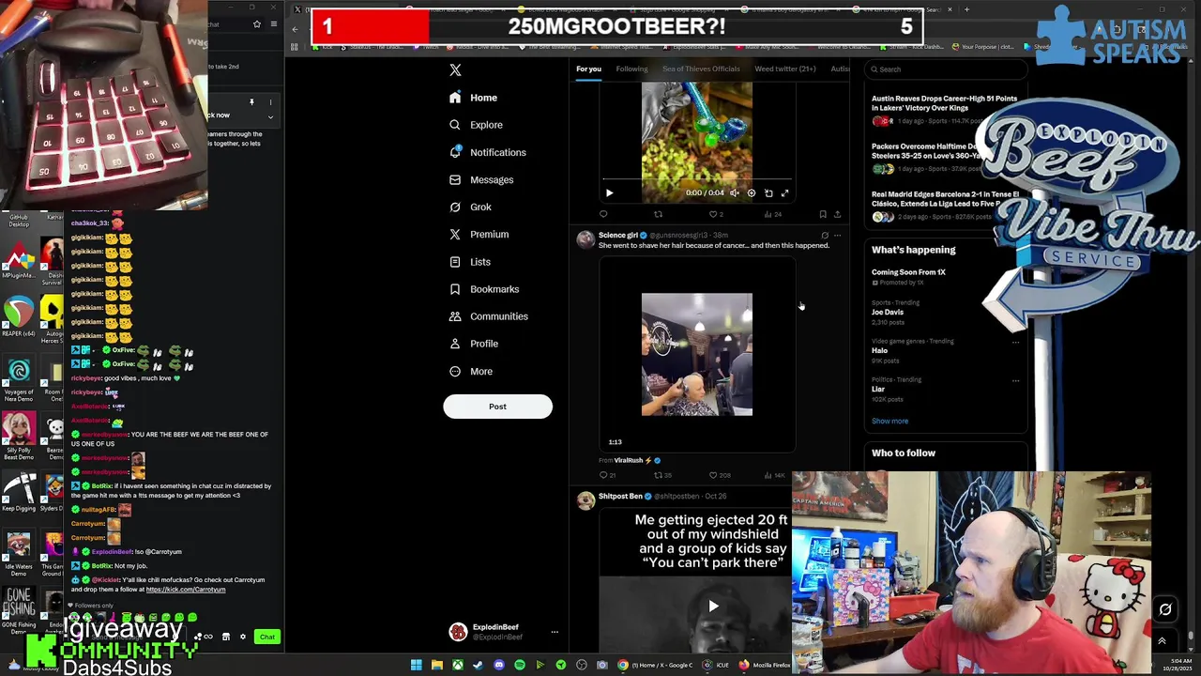1201x676 pixels.
Task: Open Messages in the X sidebar
Action: [480, 179]
